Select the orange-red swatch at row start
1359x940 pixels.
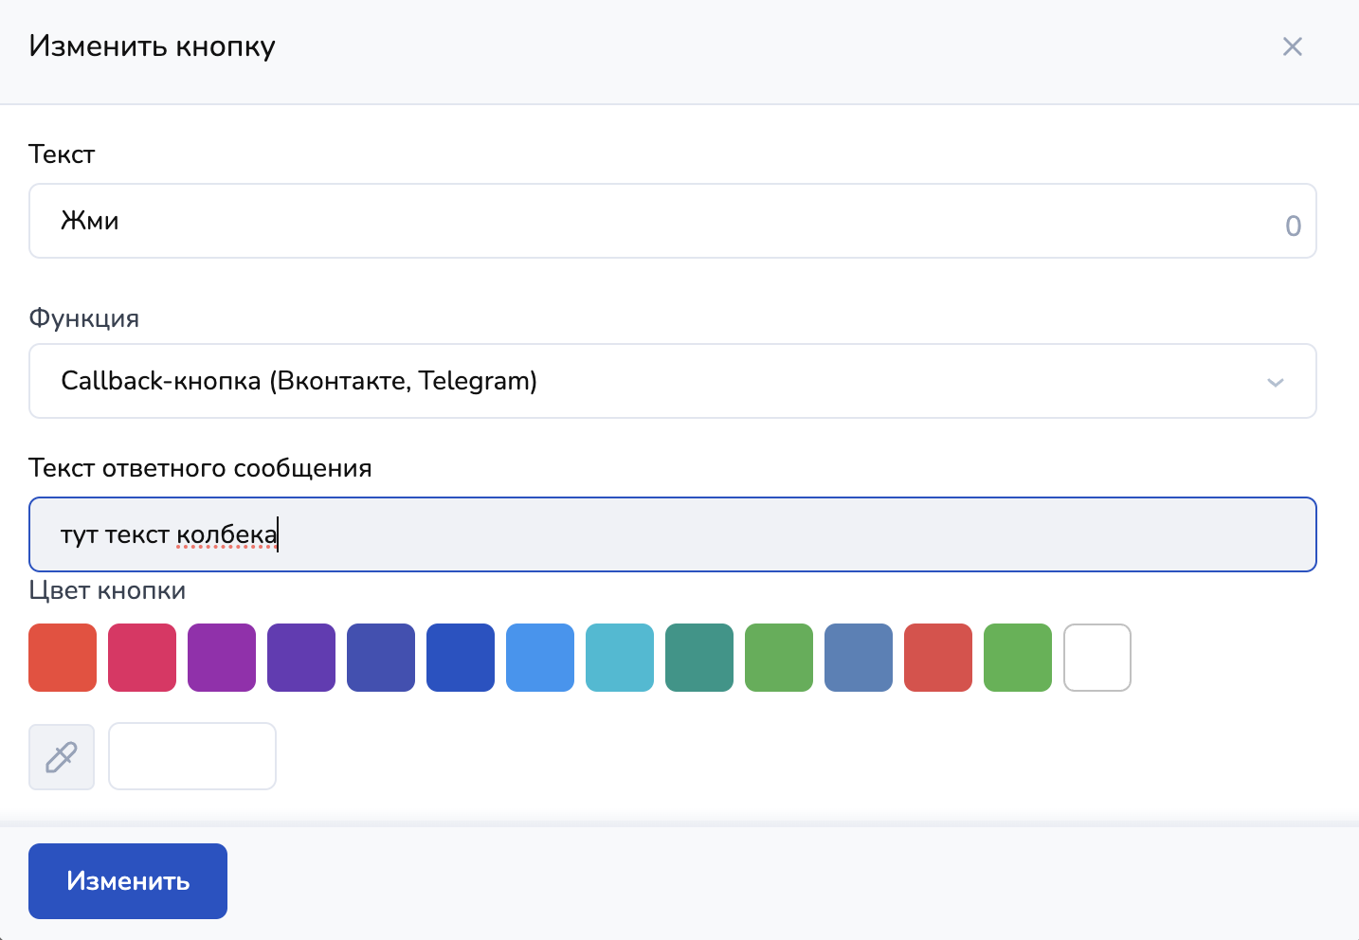[x=63, y=658]
